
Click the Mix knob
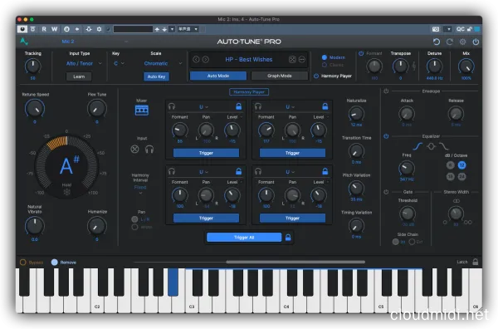[x=466, y=66]
